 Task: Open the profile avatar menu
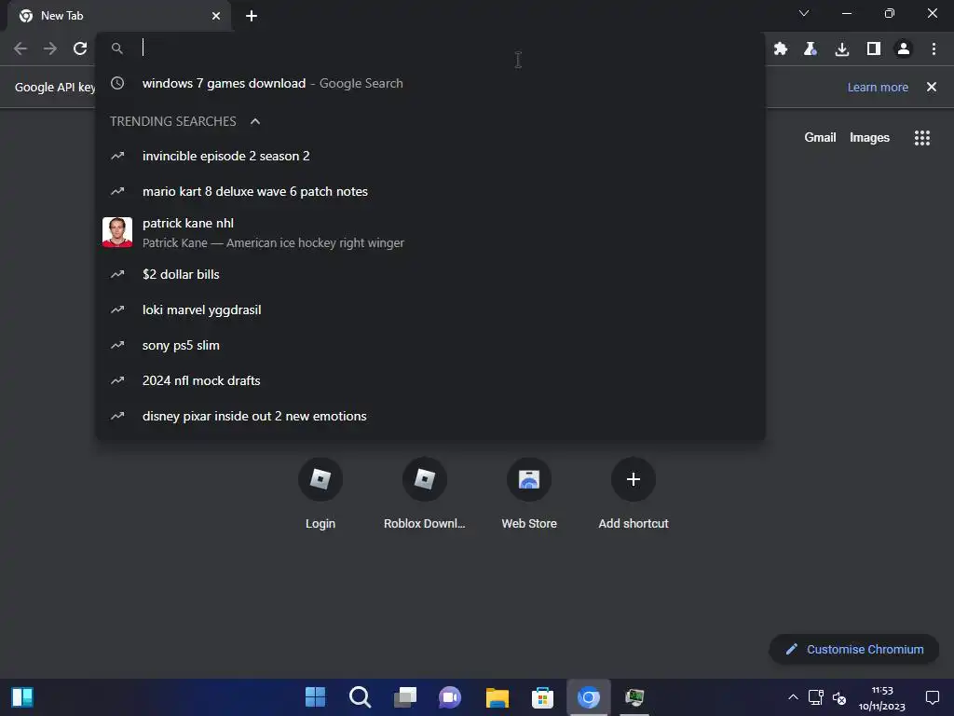coord(904,48)
